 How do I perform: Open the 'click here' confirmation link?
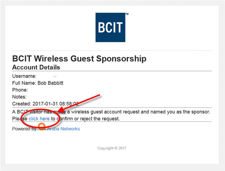click(x=39, y=119)
